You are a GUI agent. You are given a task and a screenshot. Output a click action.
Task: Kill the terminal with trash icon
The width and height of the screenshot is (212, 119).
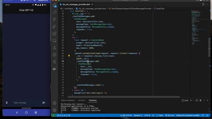pos(200,100)
